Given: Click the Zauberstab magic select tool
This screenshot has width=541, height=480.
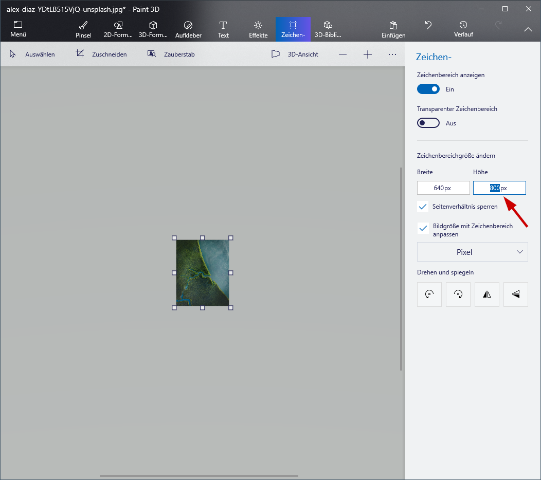Looking at the screenshot, I should click(171, 54).
